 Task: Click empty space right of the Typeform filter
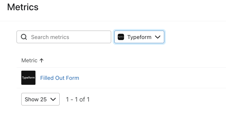(194, 37)
